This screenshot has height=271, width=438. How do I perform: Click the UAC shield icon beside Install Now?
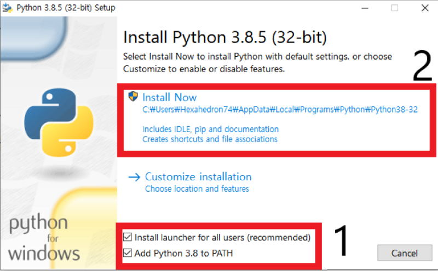pos(133,97)
